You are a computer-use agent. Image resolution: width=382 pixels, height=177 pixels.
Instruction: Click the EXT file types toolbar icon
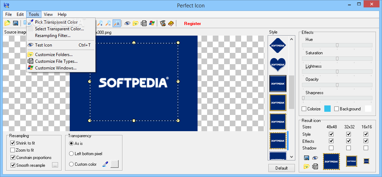coord(144,23)
